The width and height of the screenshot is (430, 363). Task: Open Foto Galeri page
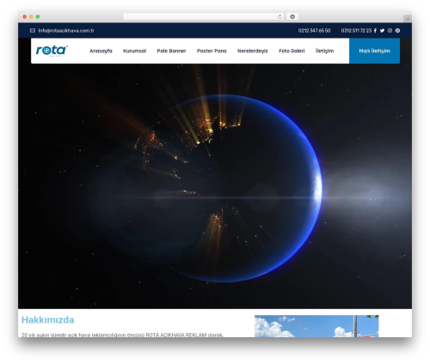click(x=292, y=51)
